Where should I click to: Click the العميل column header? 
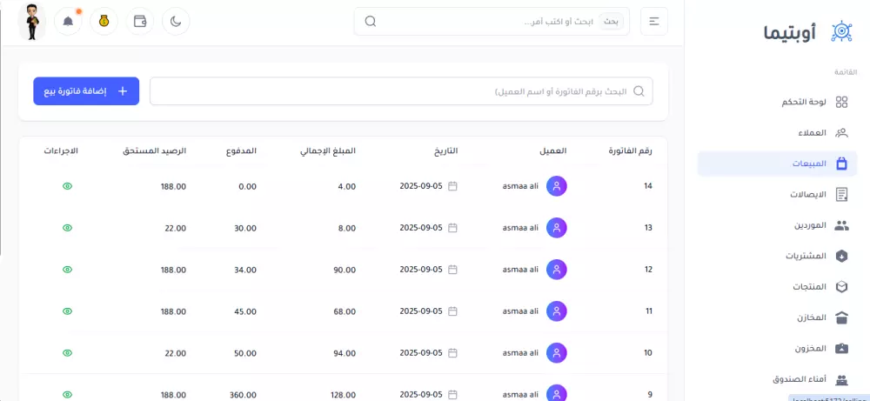553,150
